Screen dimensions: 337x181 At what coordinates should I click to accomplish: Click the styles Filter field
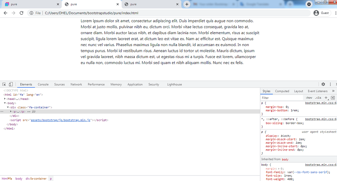[282, 98]
